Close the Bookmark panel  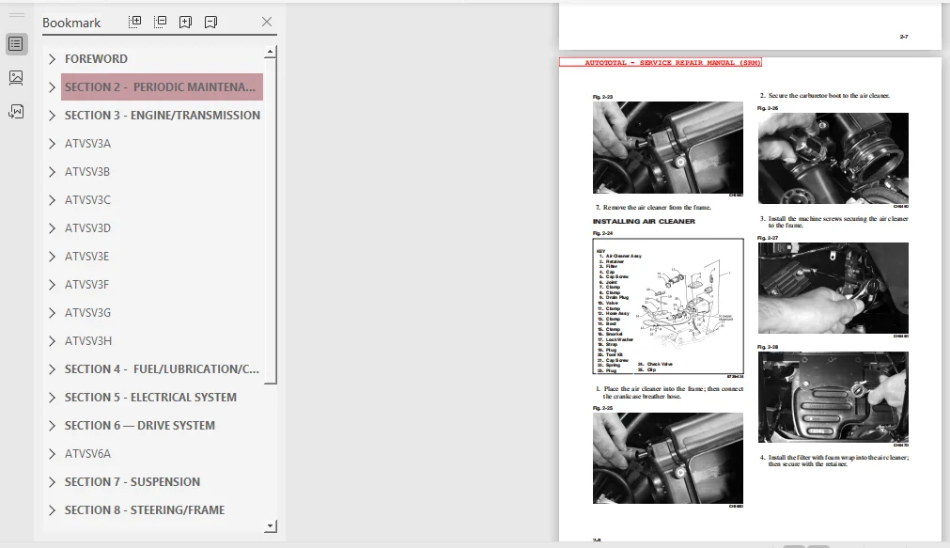pos(267,22)
